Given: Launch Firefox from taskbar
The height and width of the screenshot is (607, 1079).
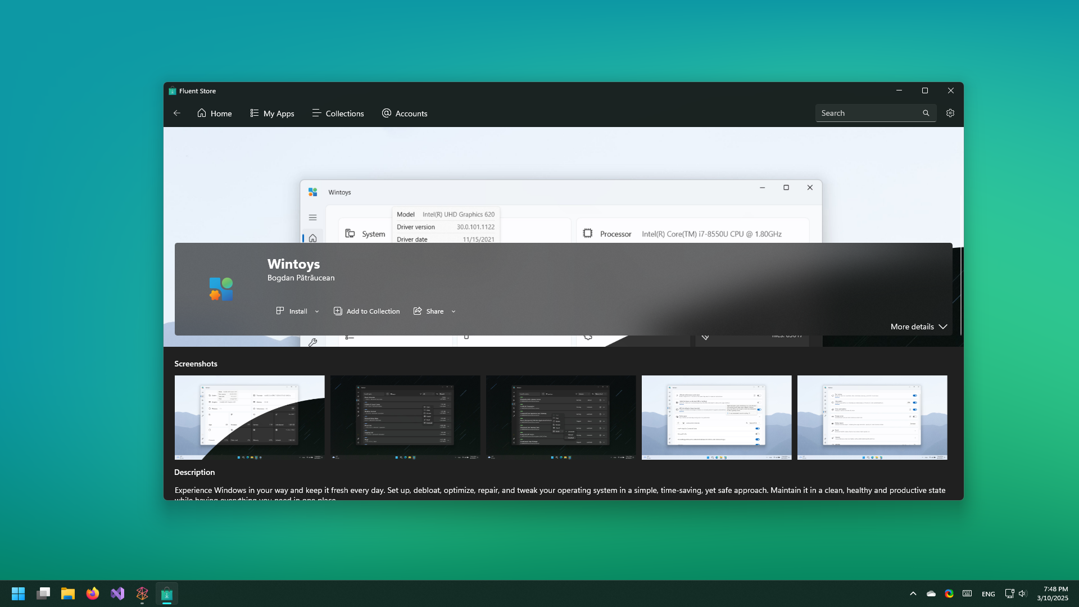Looking at the screenshot, I should [93, 594].
